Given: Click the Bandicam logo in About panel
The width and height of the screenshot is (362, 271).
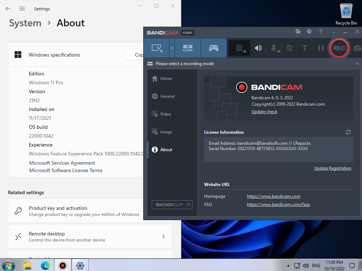Looking at the screenshot, I should (269, 87).
